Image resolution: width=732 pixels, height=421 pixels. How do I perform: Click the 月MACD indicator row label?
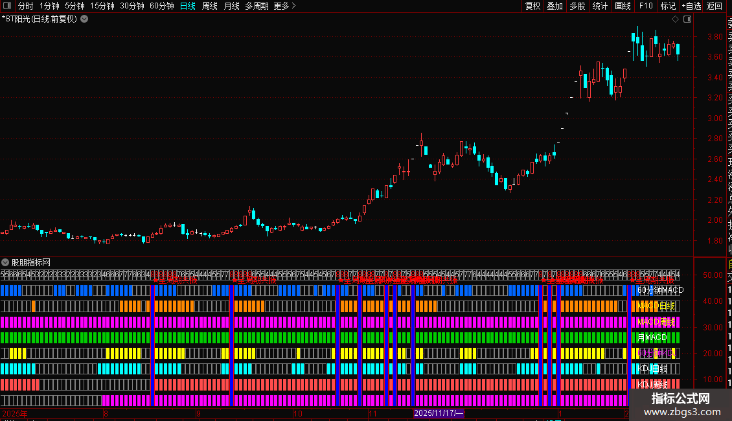click(x=652, y=337)
